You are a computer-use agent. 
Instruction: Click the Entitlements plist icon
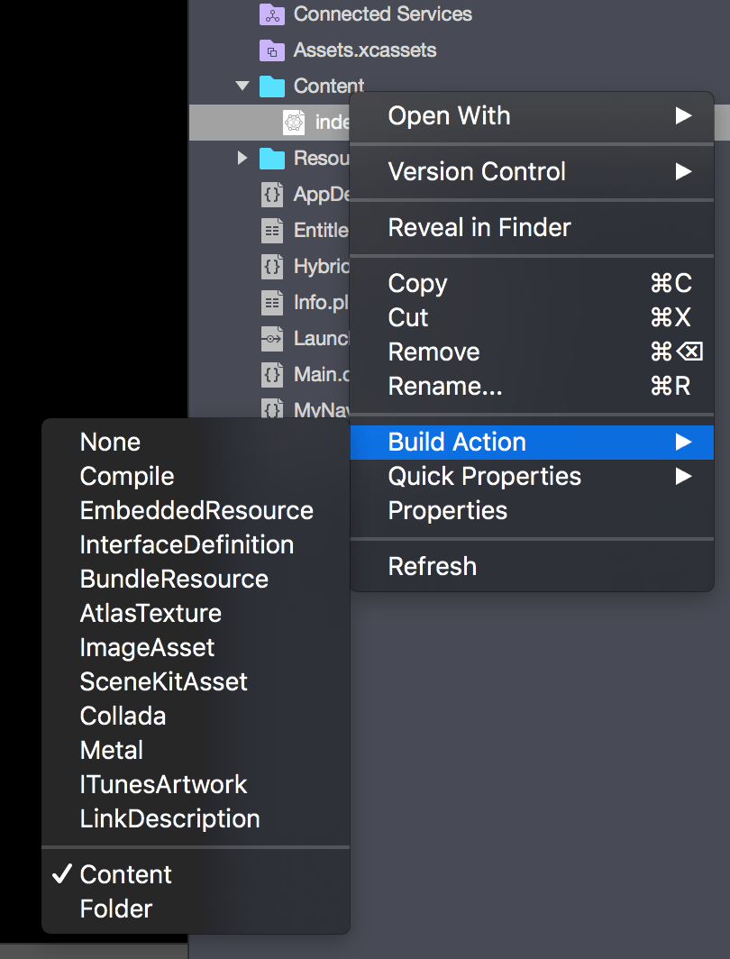pyautogui.click(x=271, y=230)
